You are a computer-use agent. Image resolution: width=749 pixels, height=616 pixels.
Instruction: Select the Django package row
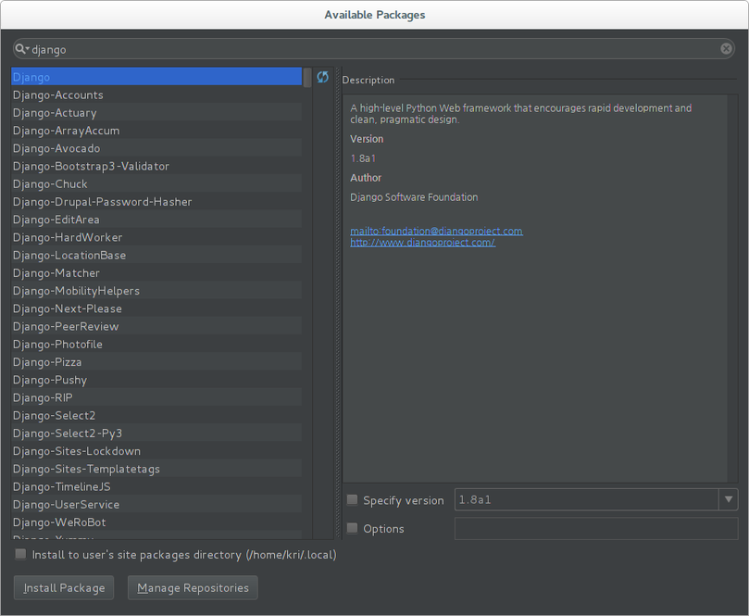tap(156, 77)
